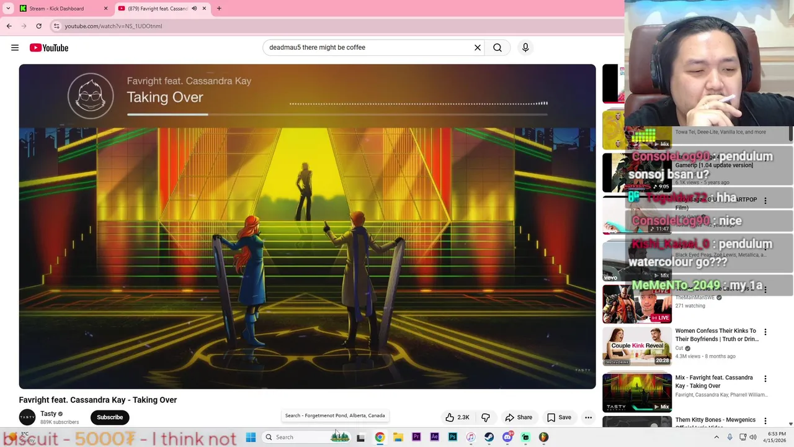Click the browser back arrow

[9, 26]
